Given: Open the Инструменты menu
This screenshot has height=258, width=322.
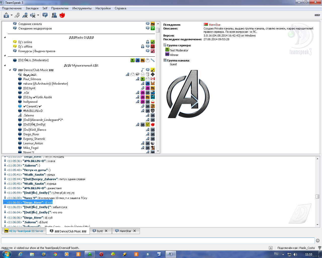Looking at the screenshot, I should coord(82,8).
